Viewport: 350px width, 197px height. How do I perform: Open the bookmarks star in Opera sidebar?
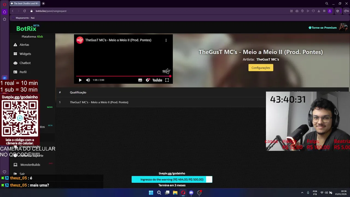pyautogui.click(x=4, y=19)
